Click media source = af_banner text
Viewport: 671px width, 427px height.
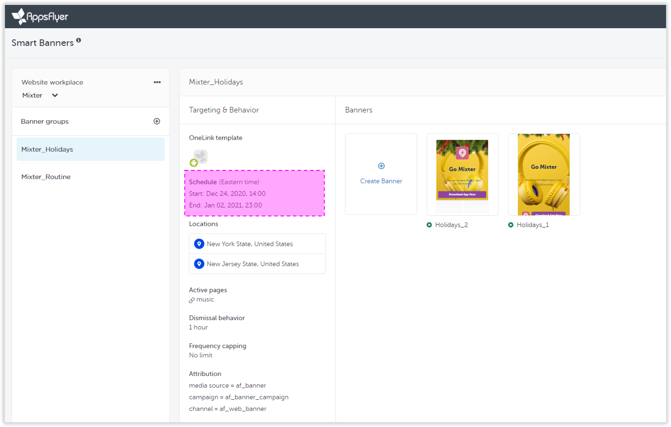[227, 385]
